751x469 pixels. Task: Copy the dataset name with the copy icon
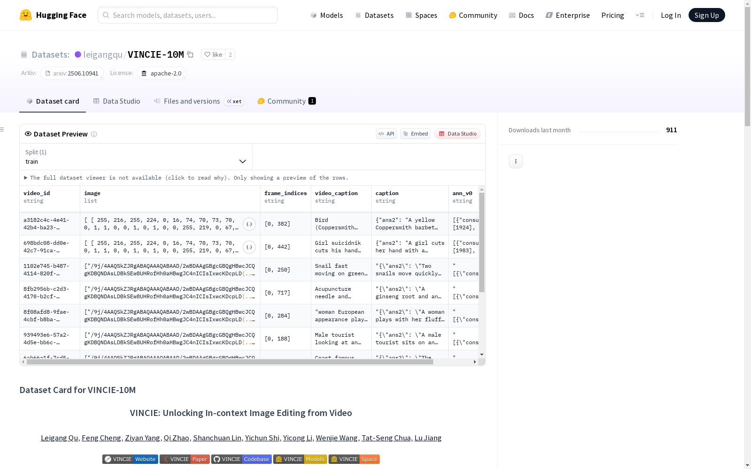point(190,54)
